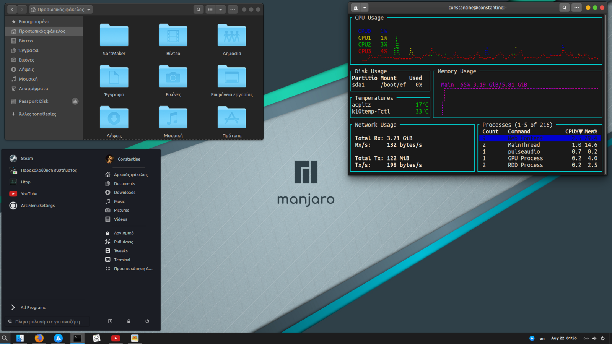Open the Μουσική folder icon

click(x=173, y=117)
